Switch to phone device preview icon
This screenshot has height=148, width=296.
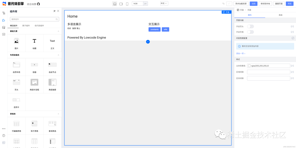tap(127, 4)
